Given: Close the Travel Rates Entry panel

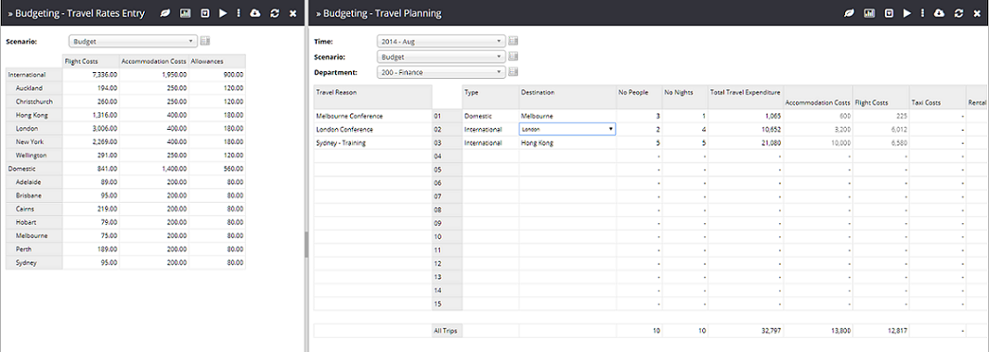Looking at the screenshot, I should click(293, 13).
